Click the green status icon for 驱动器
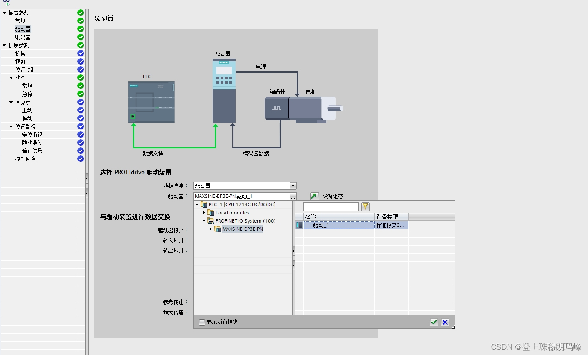The height and width of the screenshot is (355, 588). [80, 29]
